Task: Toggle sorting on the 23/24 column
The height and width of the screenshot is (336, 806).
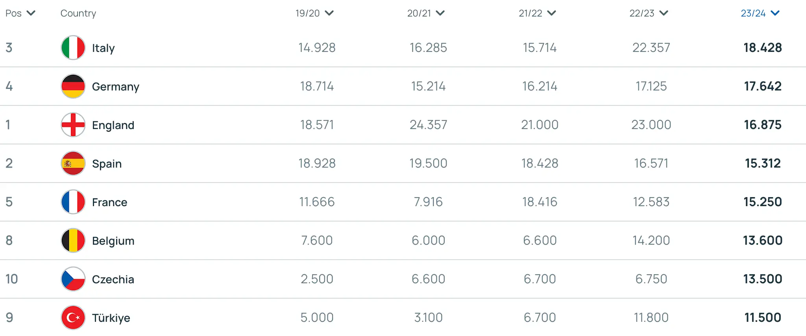Action: 775,13
